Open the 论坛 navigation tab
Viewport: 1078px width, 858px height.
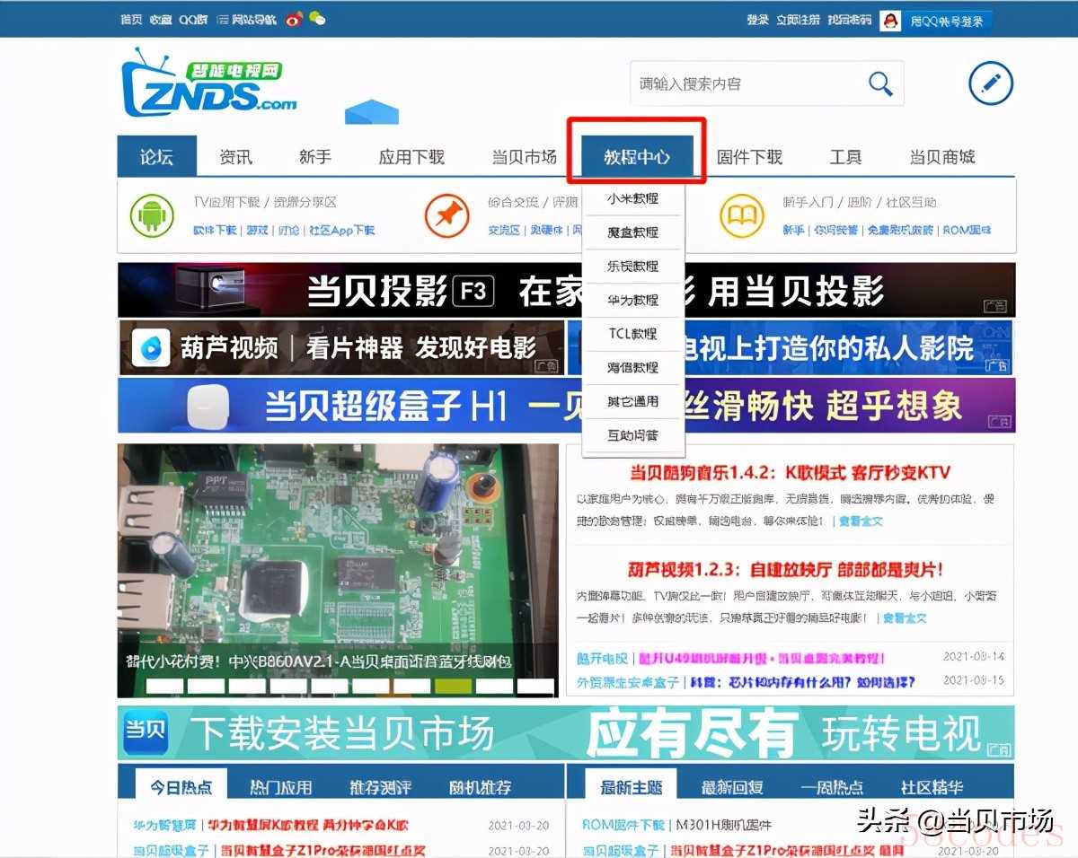(x=156, y=157)
